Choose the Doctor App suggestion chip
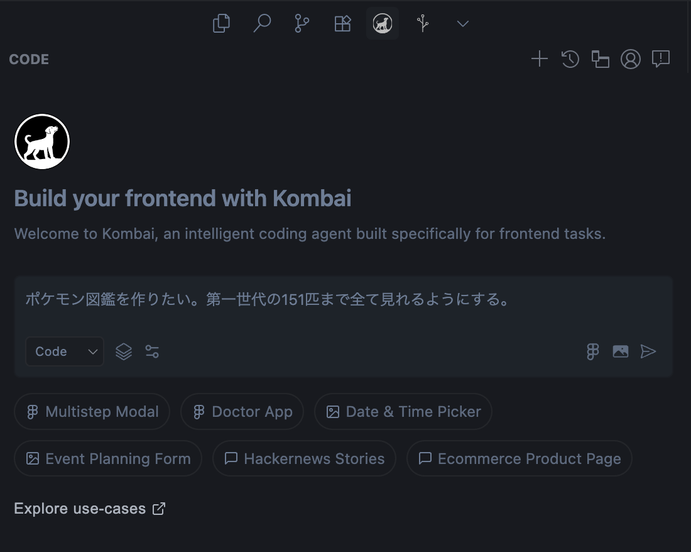Viewport: 691px width, 552px height. pyautogui.click(x=242, y=412)
